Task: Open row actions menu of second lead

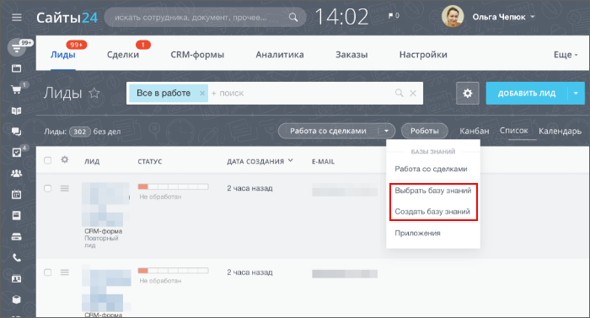Action: click(65, 272)
